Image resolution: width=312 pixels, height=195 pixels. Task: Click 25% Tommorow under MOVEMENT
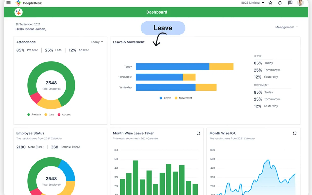267,99
